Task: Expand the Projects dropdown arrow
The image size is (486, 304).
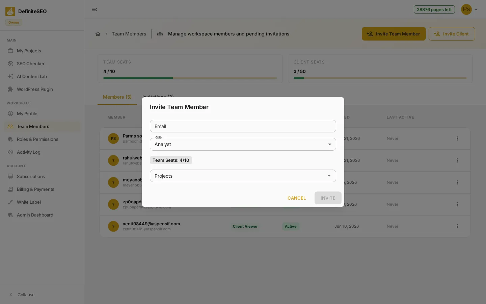Action: [329, 176]
